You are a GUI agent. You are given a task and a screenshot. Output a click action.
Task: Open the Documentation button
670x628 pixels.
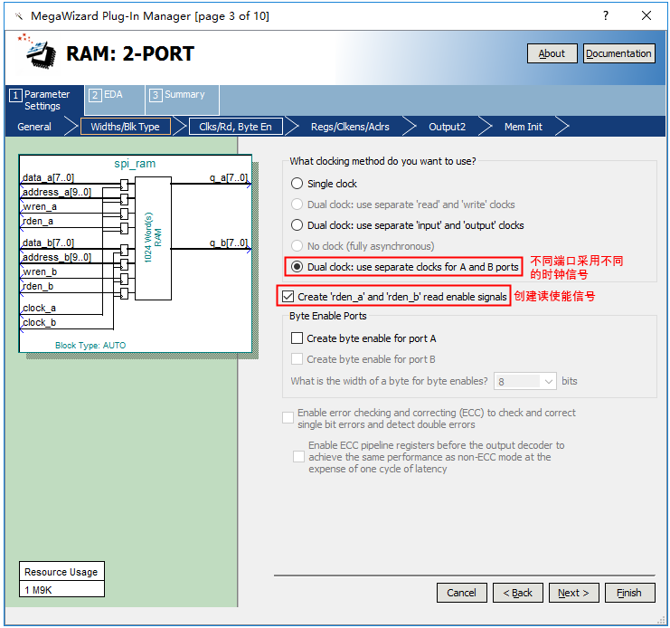(618, 53)
